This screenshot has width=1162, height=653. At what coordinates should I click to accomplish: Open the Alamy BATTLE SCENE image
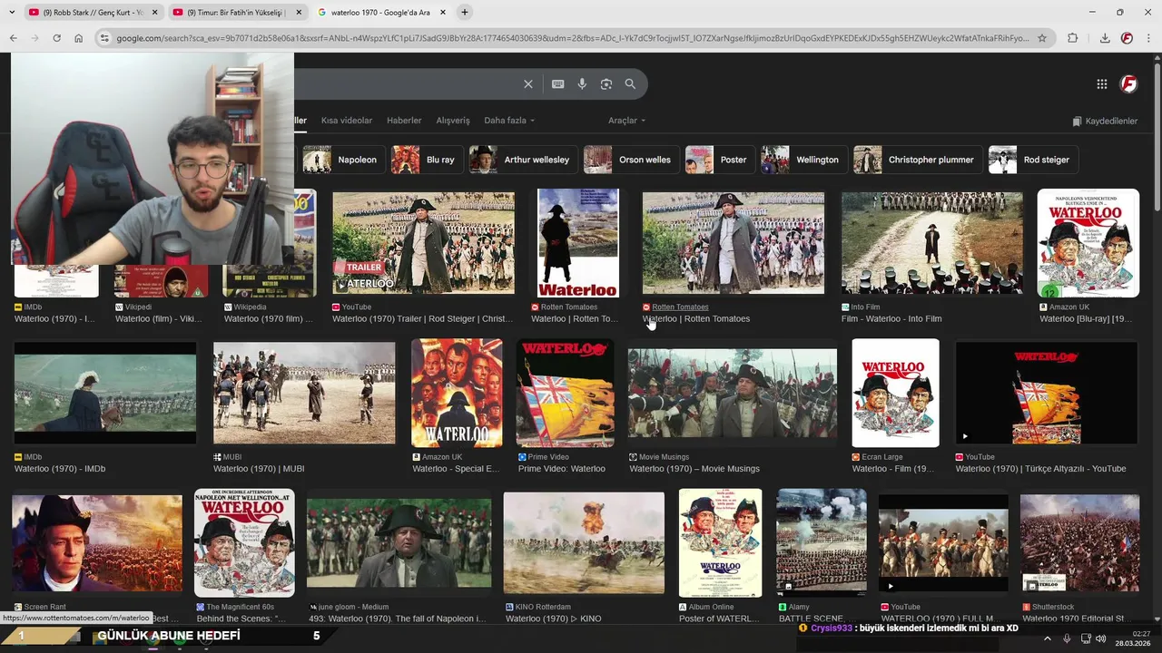point(822,542)
